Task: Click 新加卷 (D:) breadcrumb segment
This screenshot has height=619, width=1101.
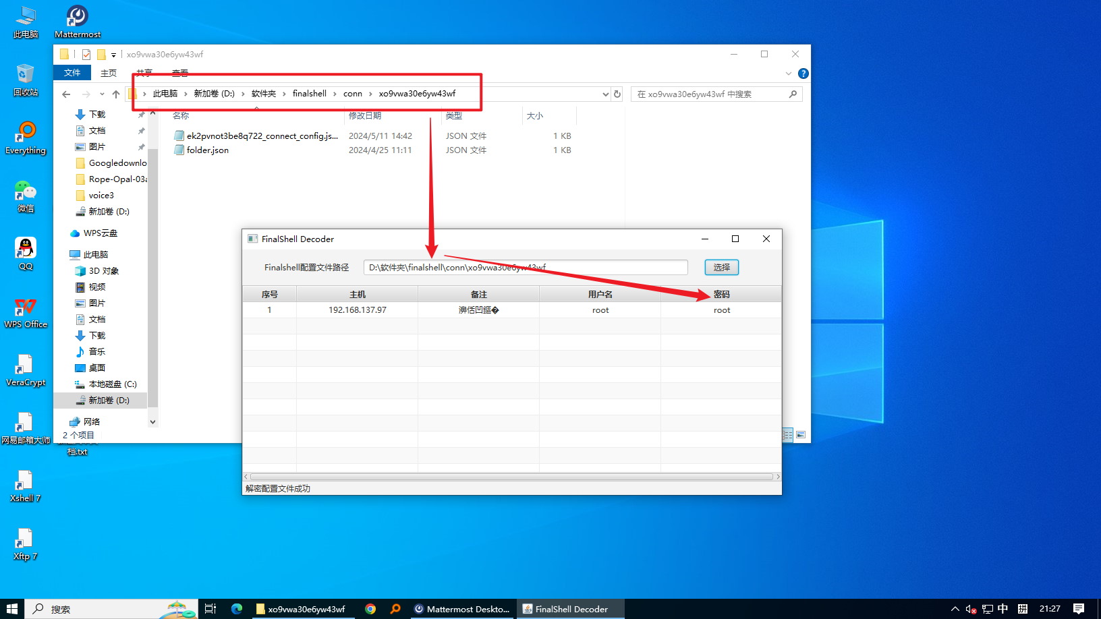Action: coord(215,94)
